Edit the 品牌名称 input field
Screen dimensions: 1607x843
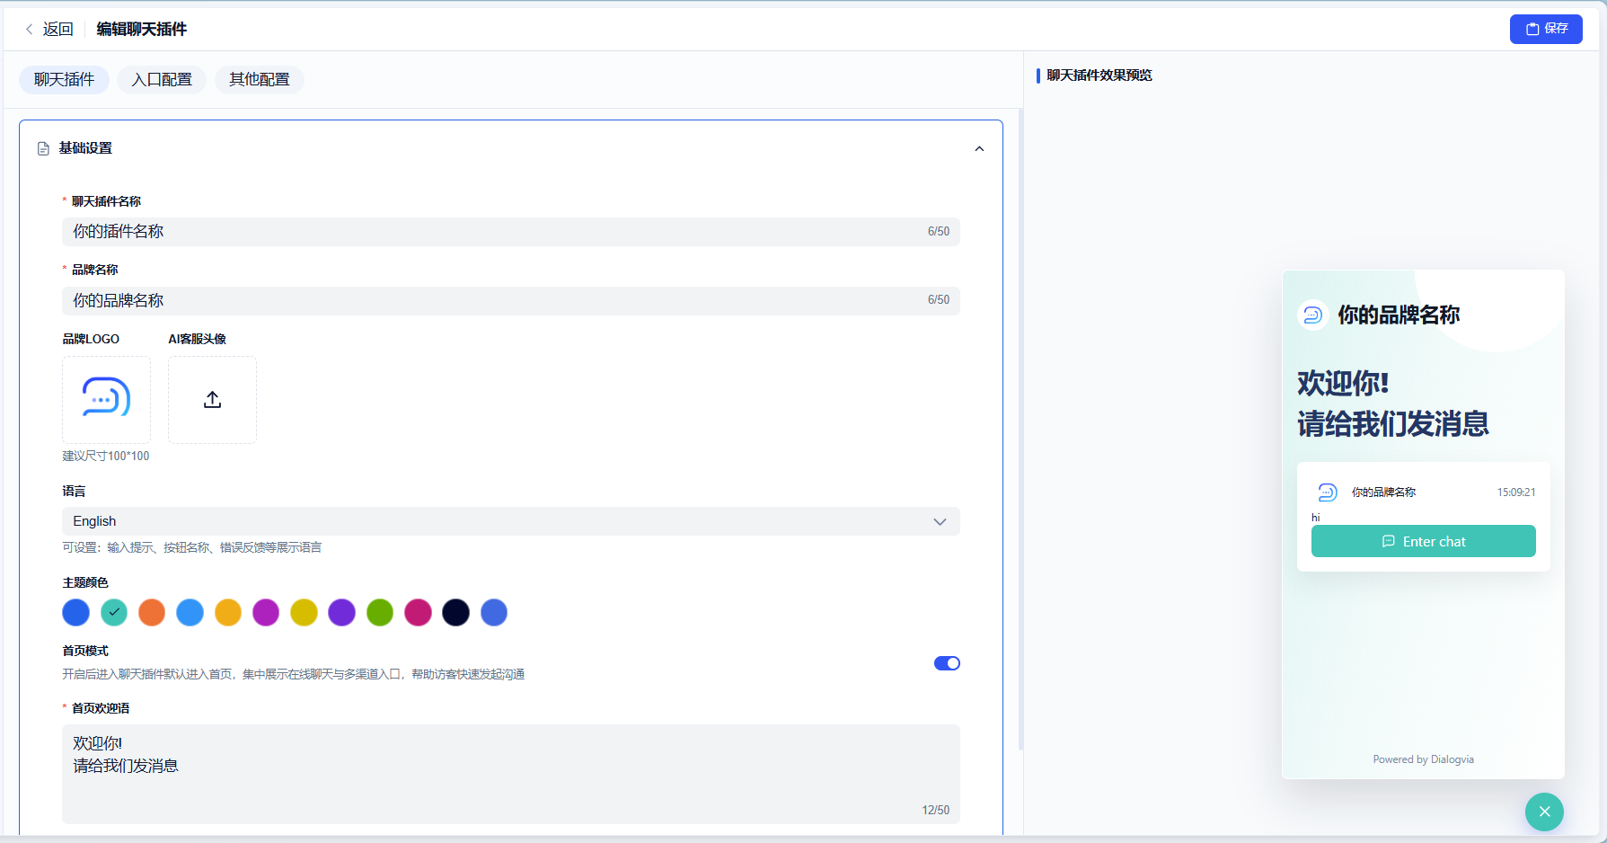510,300
